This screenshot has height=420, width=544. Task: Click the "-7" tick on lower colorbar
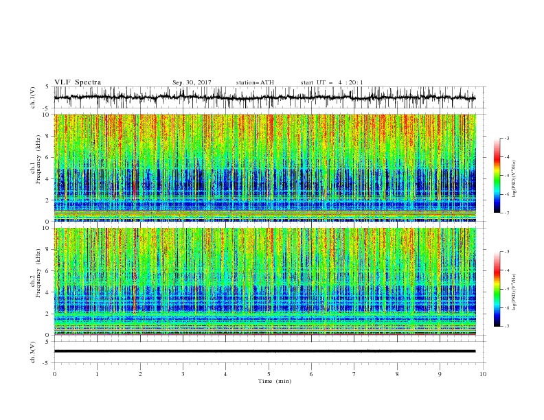pos(506,327)
